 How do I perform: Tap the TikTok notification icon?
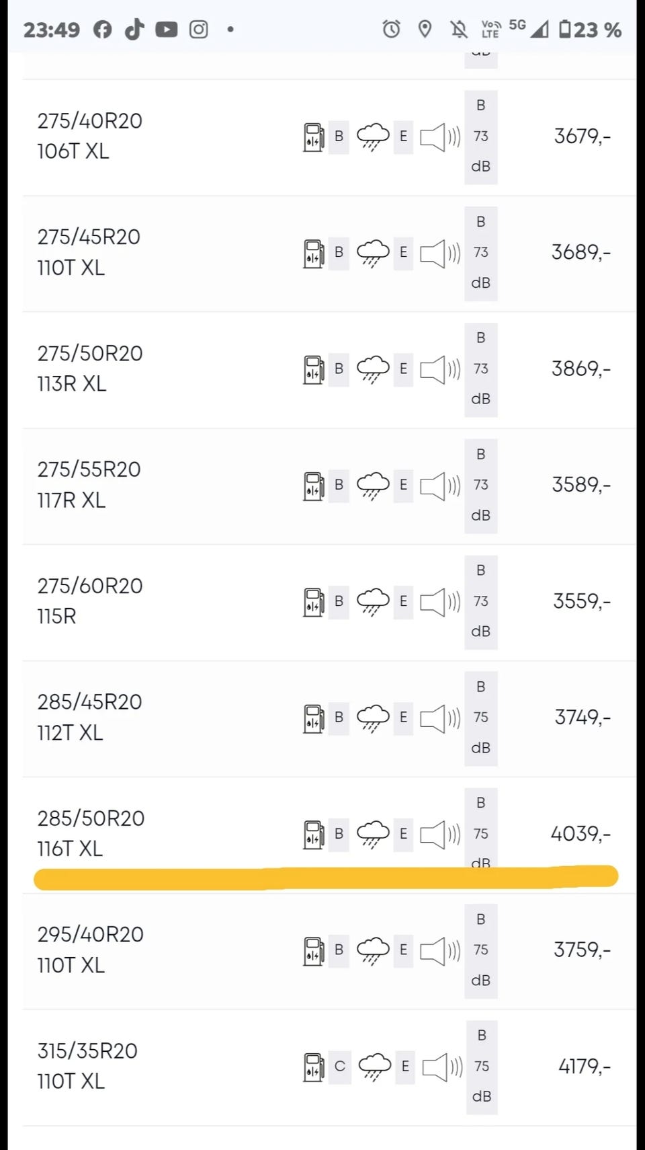pos(134,30)
